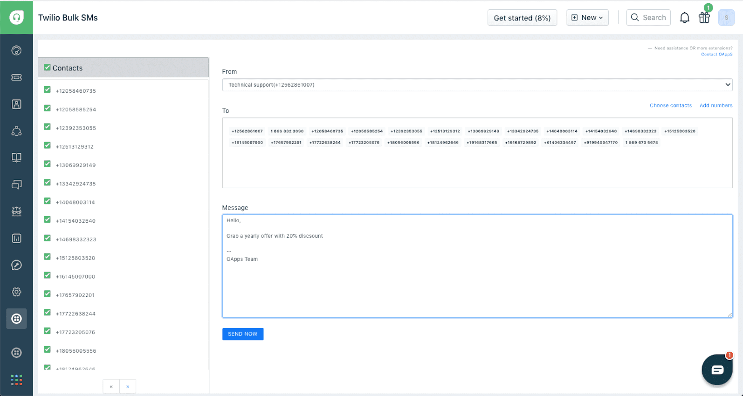Go to next contacts page »
The image size is (743, 396).
[x=128, y=386]
